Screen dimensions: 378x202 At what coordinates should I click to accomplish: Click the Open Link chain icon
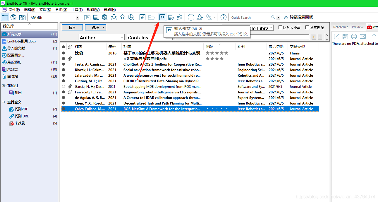pyautogui.click(x=142, y=17)
